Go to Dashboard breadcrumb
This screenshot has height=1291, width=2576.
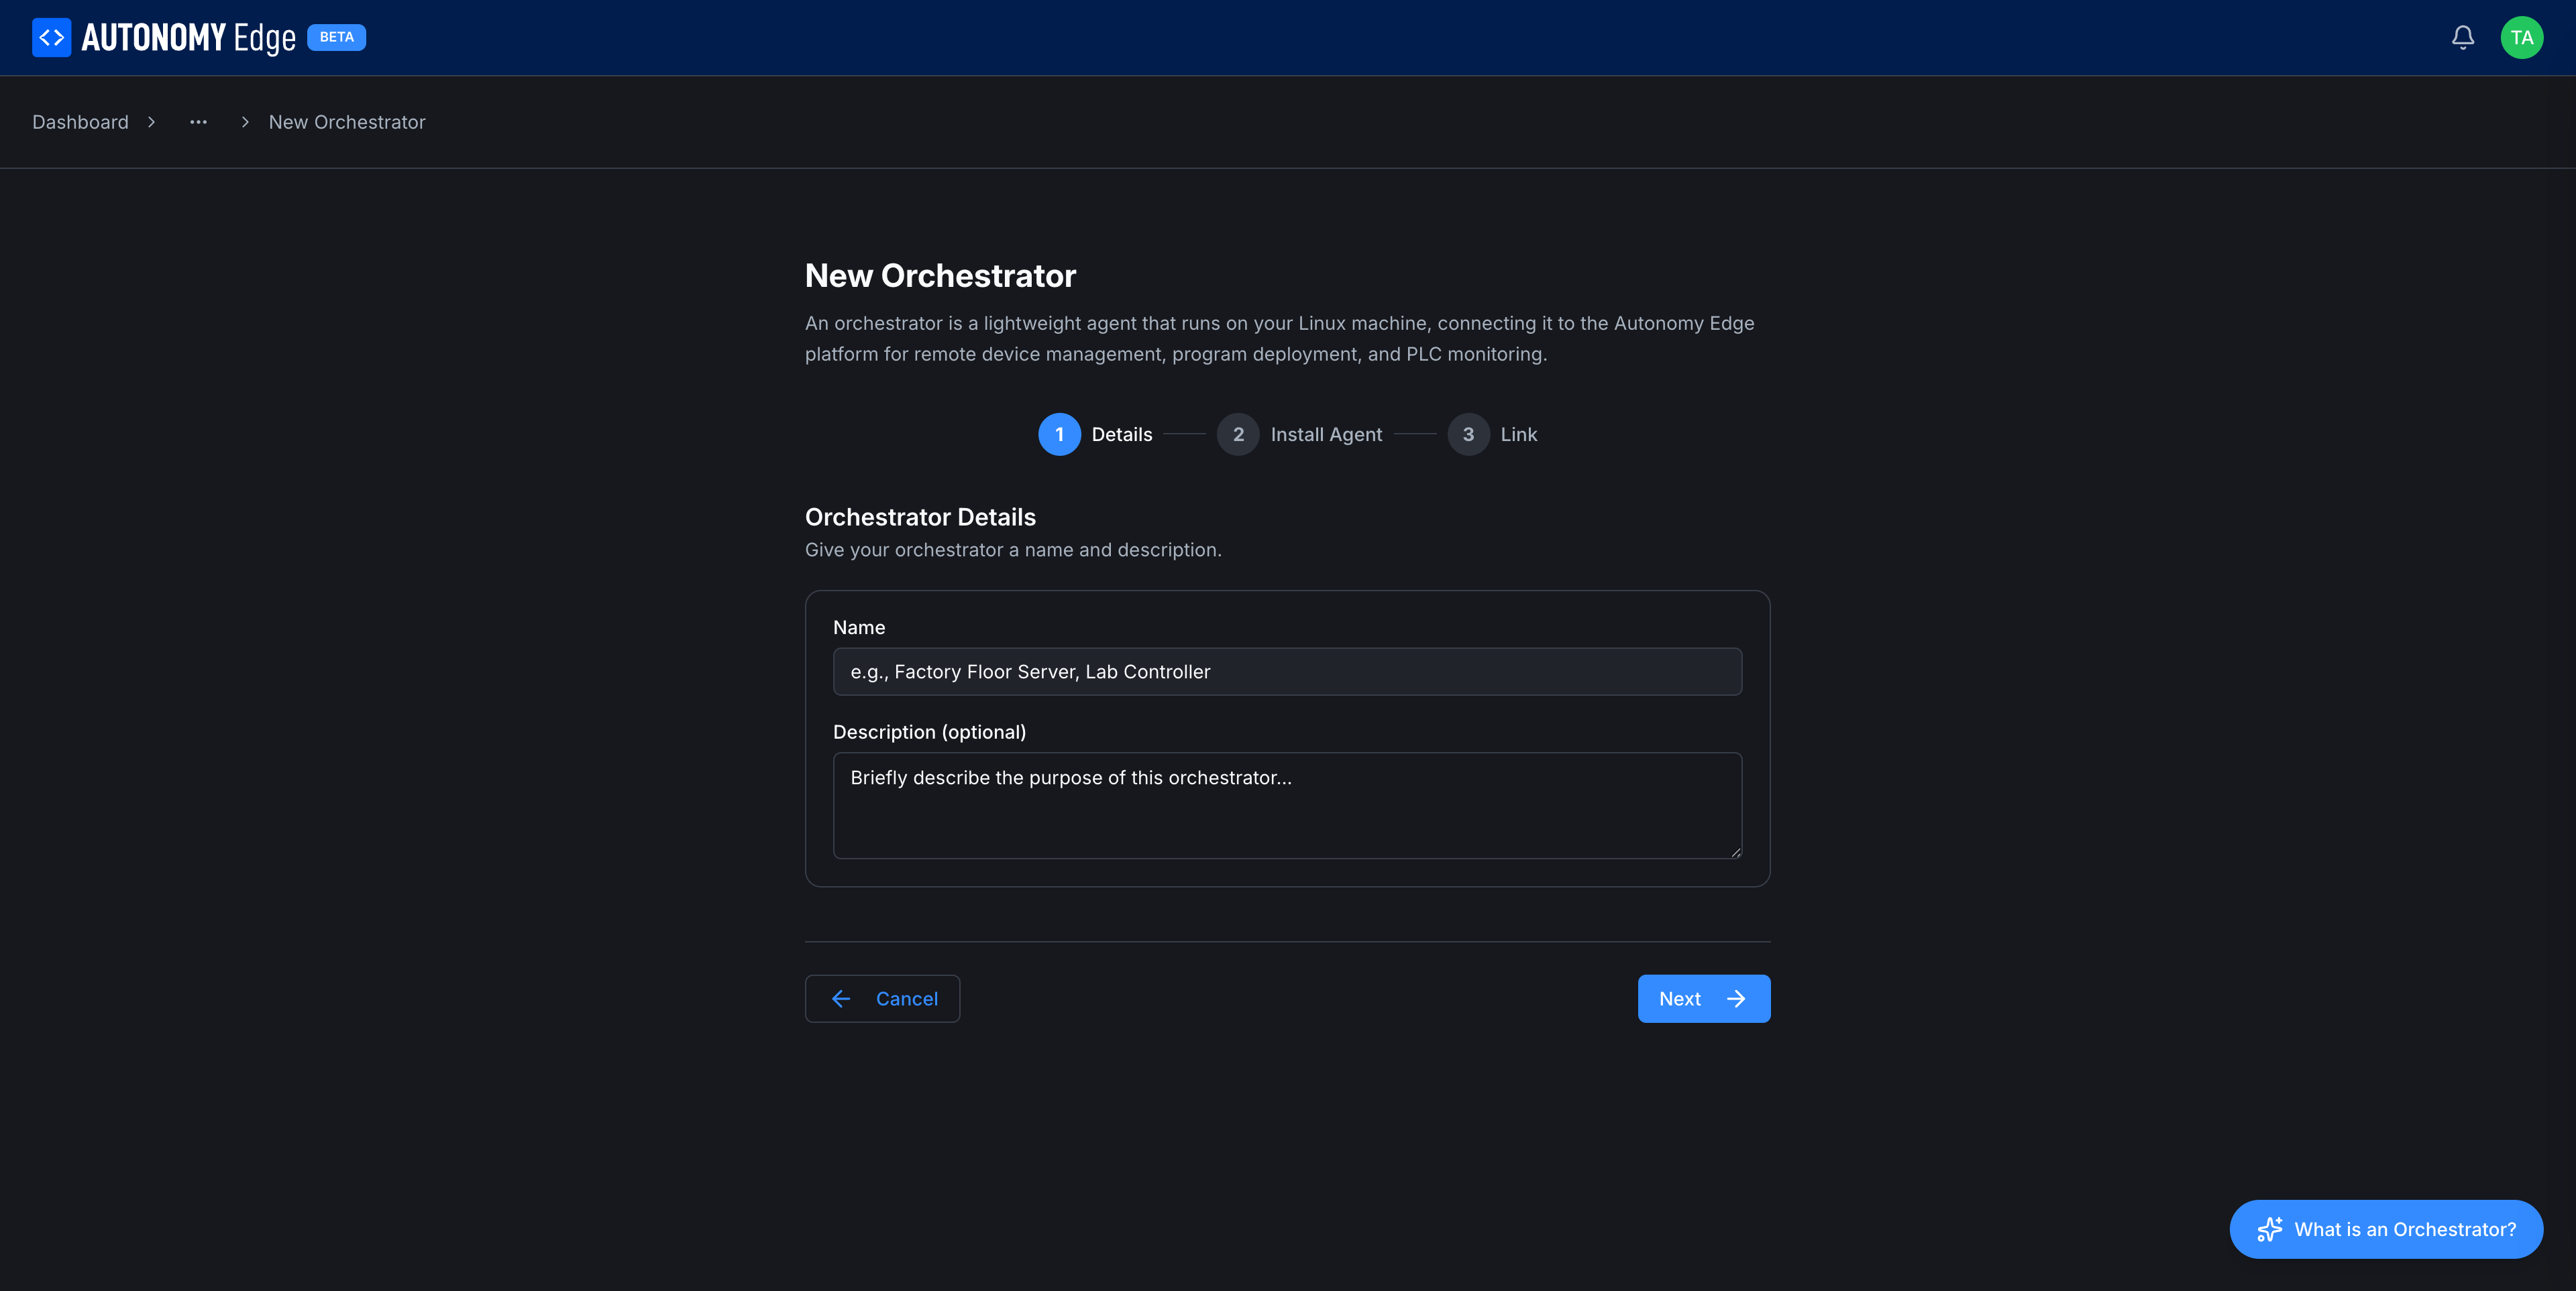click(80, 122)
